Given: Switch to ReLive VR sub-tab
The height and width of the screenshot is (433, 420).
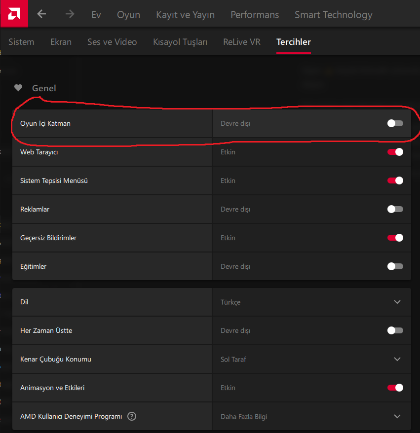Looking at the screenshot, I should [x=241, y=42].
